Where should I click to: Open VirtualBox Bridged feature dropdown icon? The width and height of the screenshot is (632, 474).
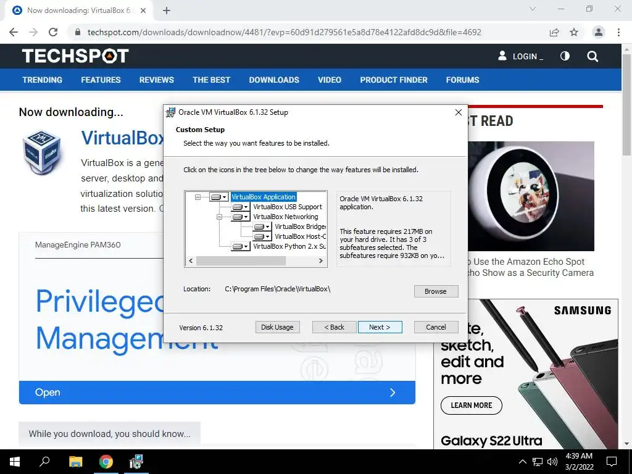(262, 227)
